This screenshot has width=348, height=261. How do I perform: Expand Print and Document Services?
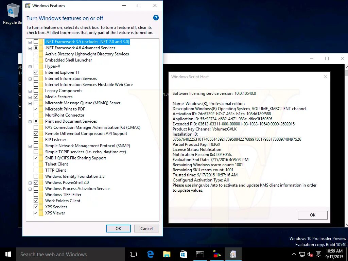click(x=30, y=121)
